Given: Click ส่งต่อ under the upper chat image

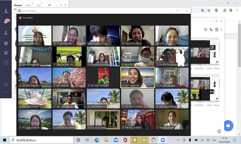Looking at the screenshot, I should 209,68.
